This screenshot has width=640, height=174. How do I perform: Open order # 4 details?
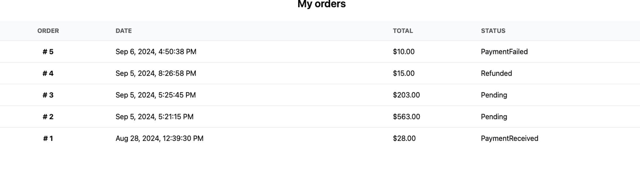tap(48, 73)
